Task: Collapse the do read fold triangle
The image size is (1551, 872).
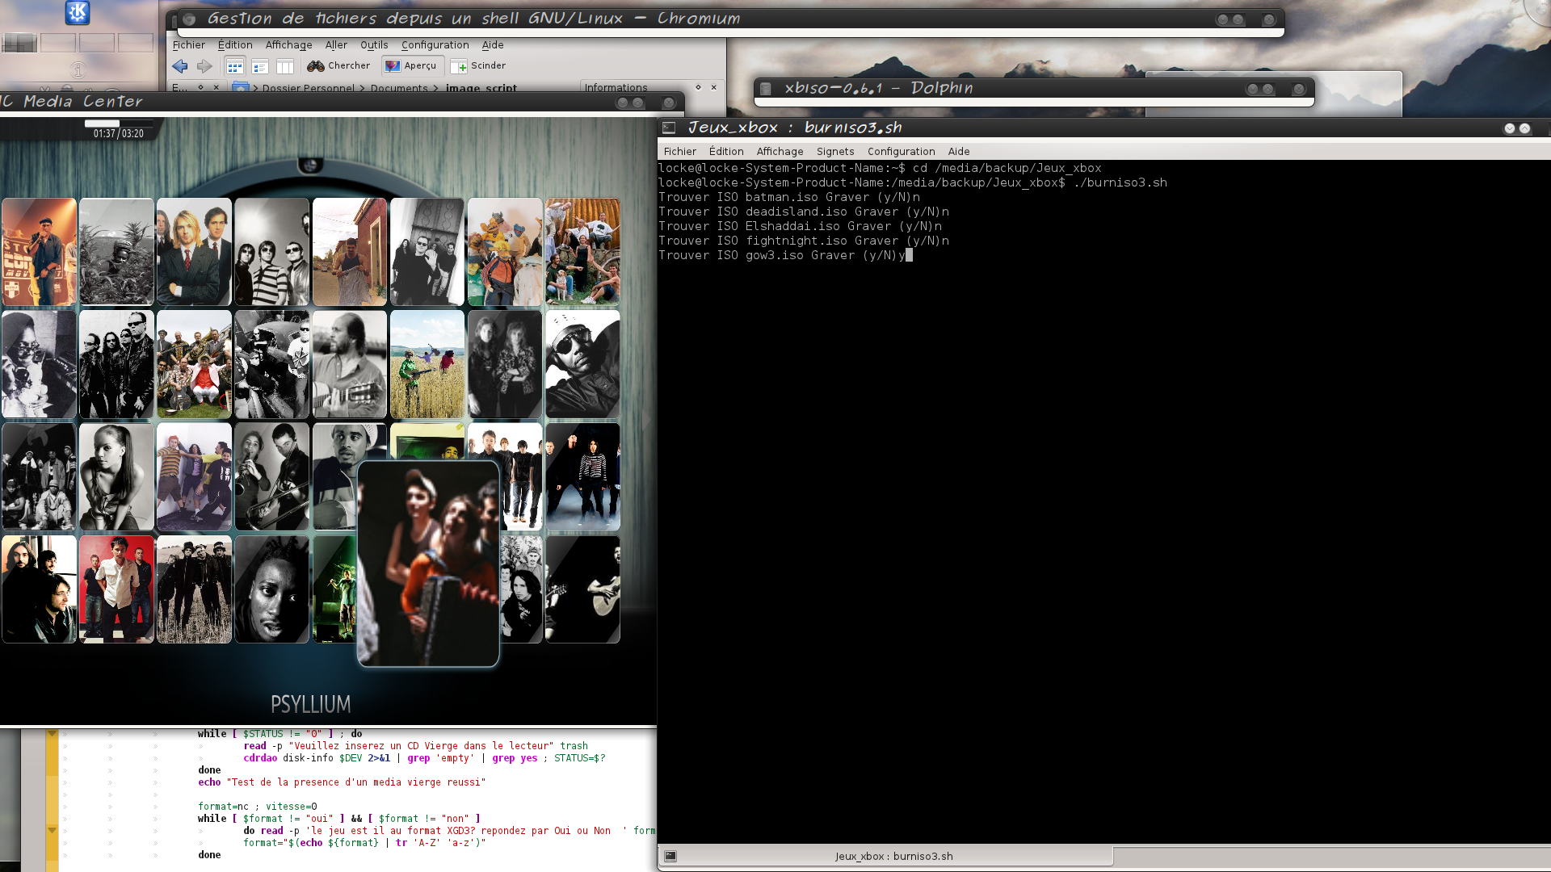Action: pos(52,830)
